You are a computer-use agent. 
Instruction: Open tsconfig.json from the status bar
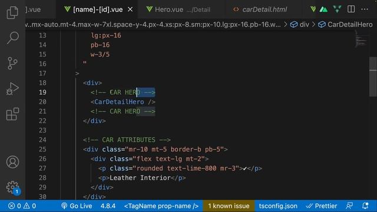(278, 206)
